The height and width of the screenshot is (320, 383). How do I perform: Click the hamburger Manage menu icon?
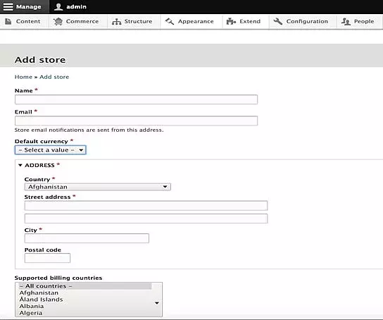8,6
